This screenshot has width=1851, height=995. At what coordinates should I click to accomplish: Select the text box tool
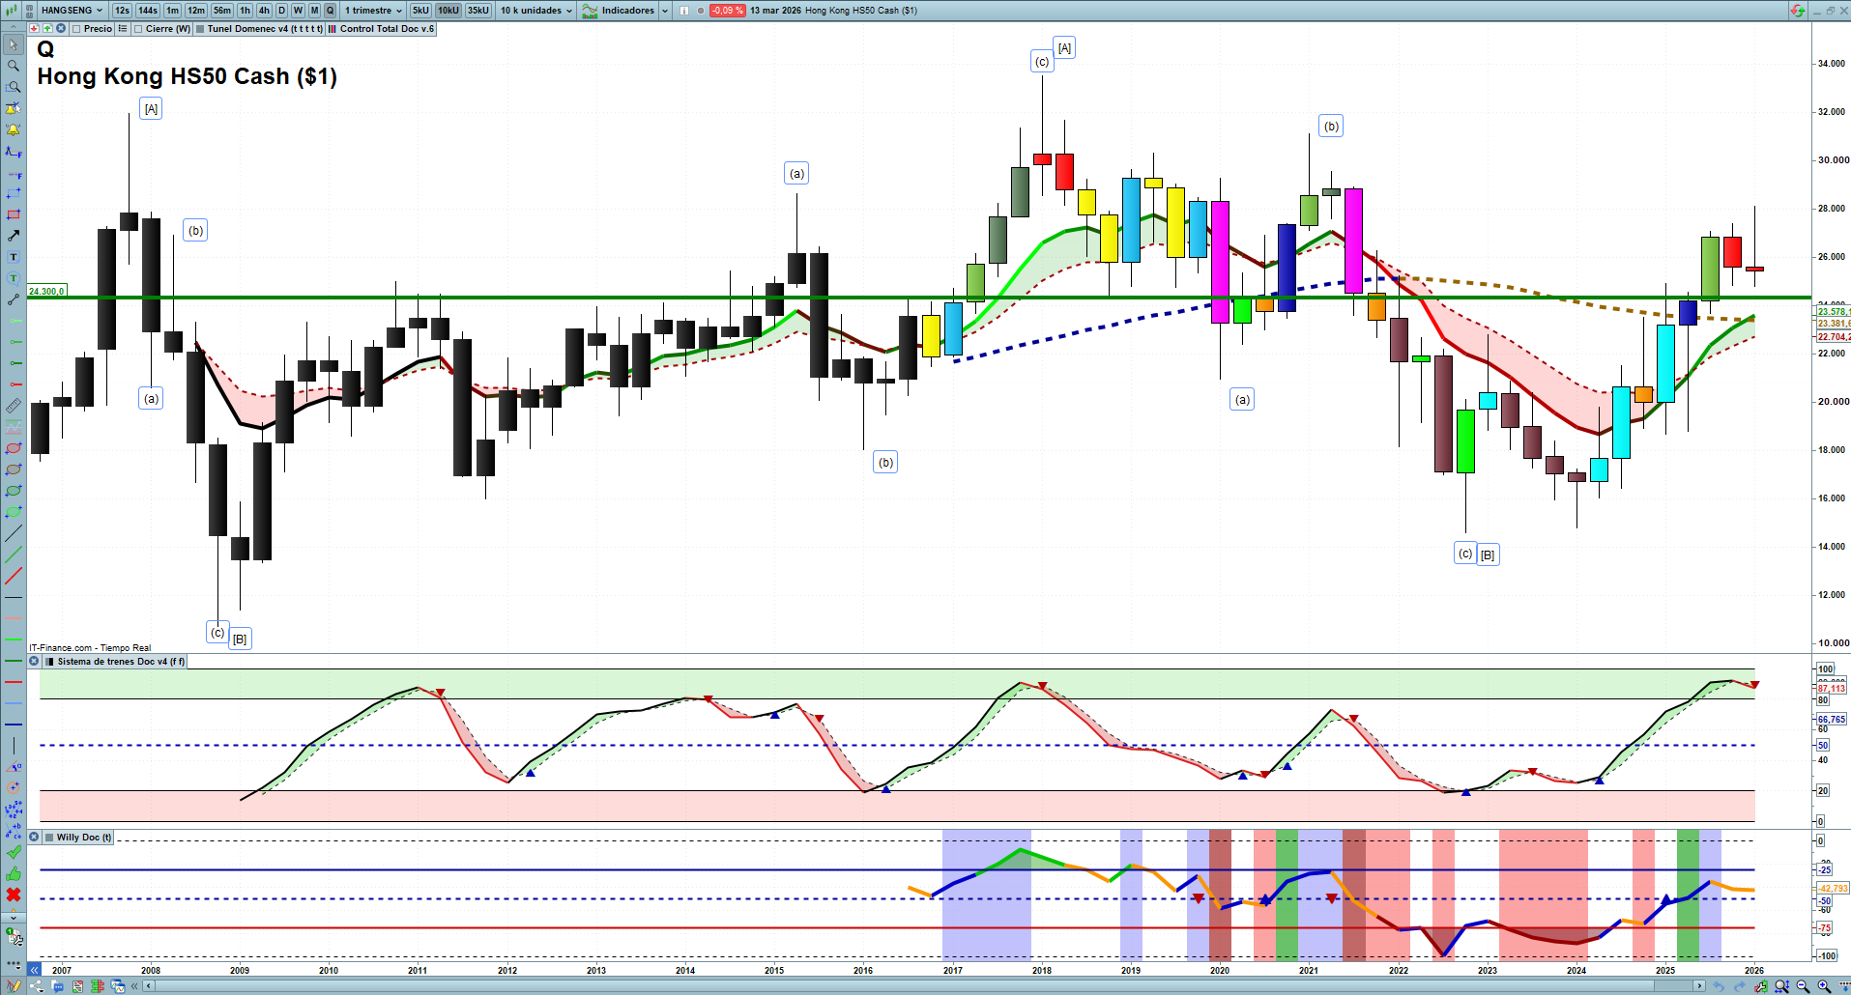(14, 257)
